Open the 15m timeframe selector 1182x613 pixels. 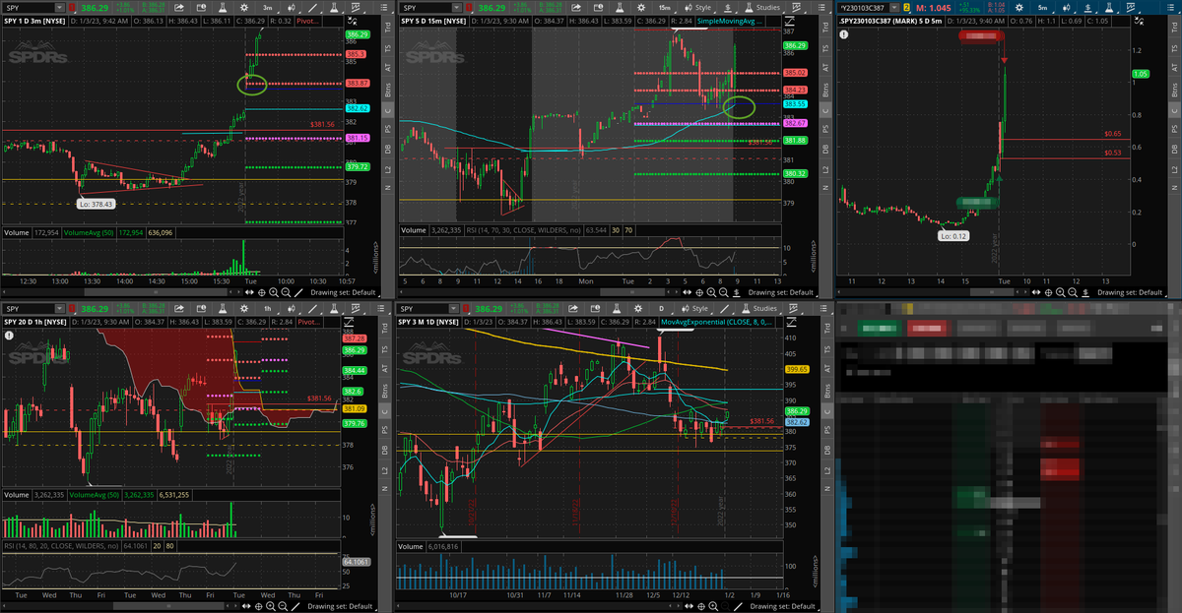pos(665,7)
